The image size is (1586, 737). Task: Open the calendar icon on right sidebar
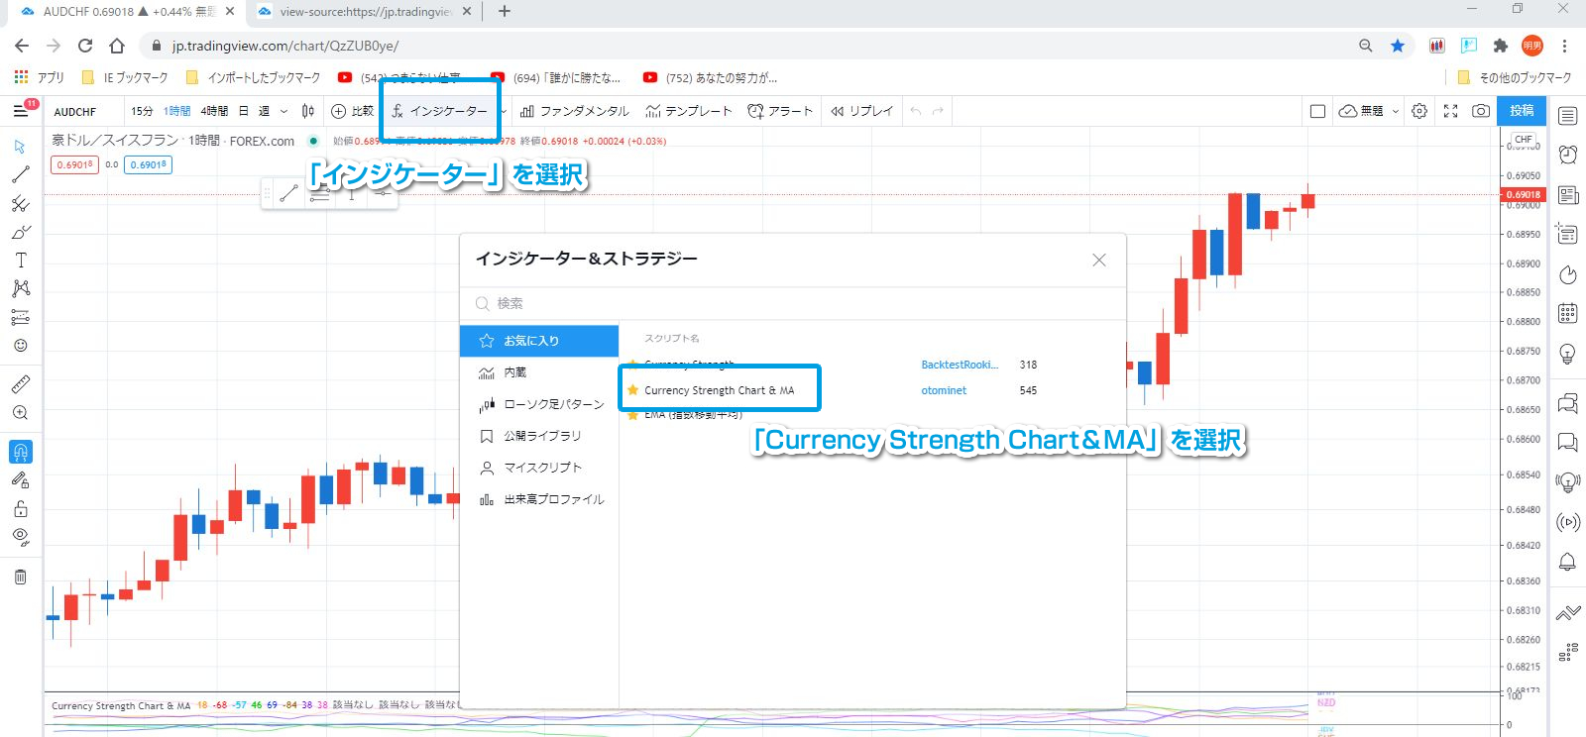point(1567,314)
